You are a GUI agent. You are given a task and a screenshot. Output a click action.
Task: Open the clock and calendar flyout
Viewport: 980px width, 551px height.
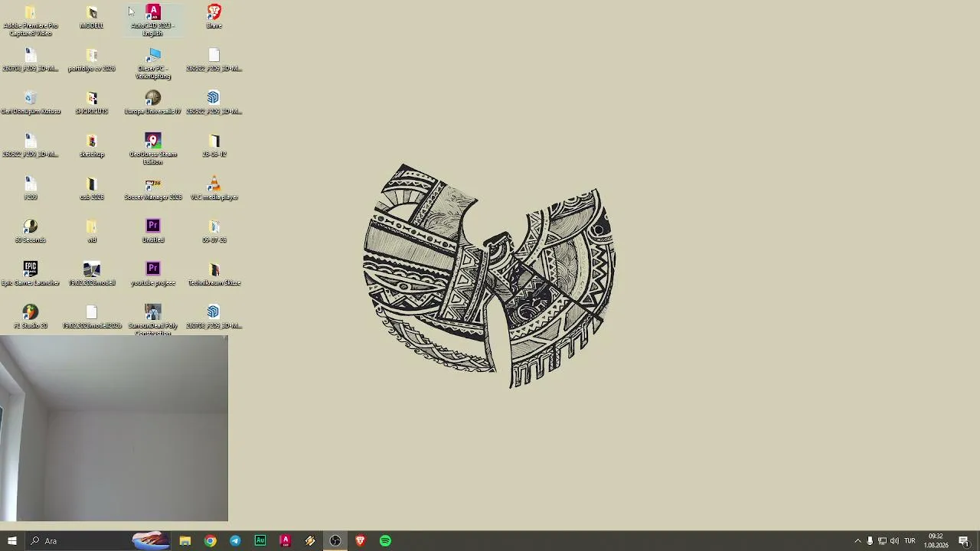pos(936,541)
